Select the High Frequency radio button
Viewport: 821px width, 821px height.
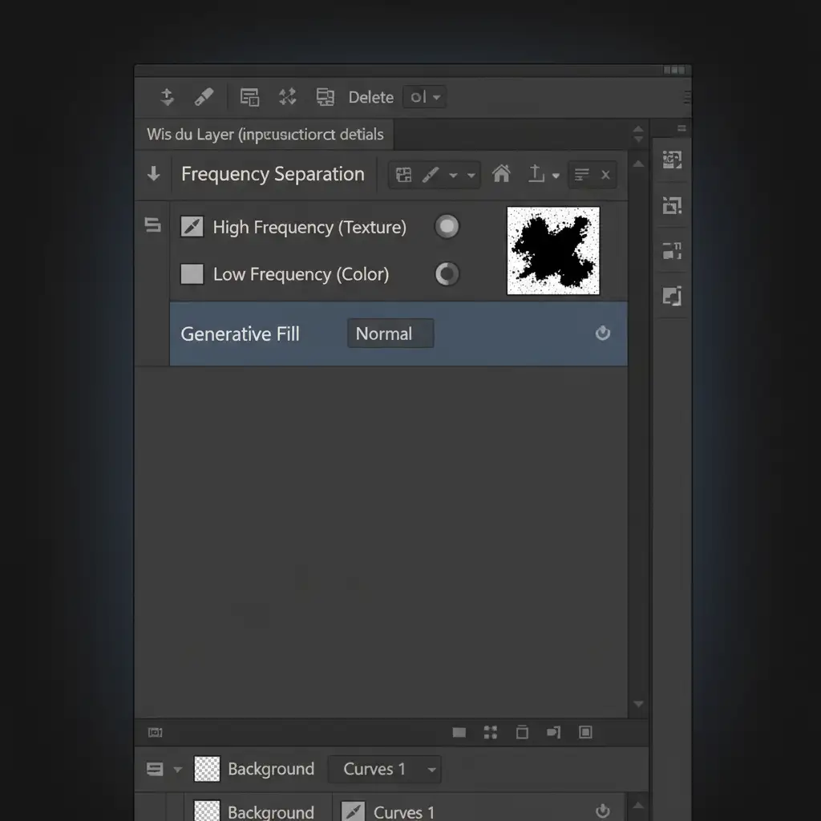(447, 227)
